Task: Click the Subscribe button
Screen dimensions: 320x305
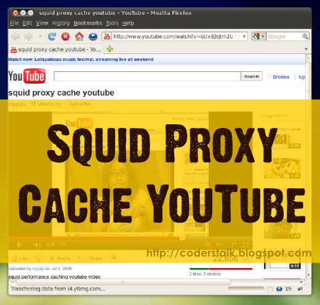Action: click(80, 104)
